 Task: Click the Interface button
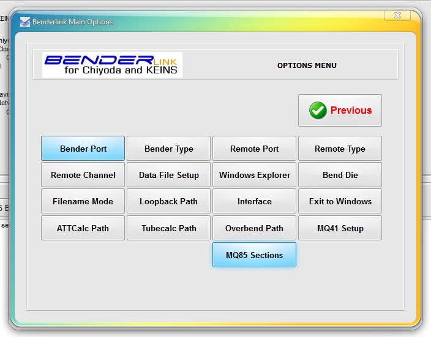pyautogui.click(x=254, y=201)
